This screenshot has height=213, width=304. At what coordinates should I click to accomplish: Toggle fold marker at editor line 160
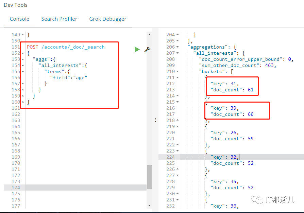[x=23, y=102]
